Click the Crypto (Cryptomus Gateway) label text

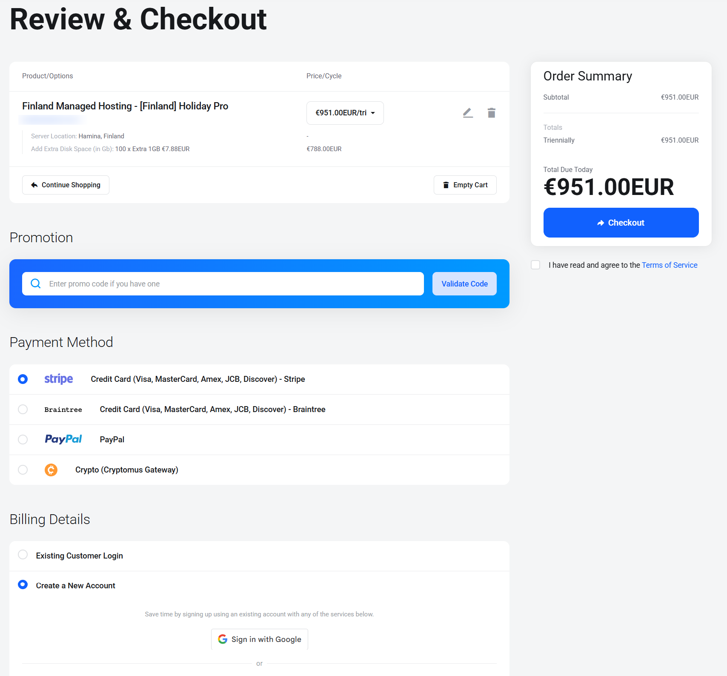click(127, 470)
